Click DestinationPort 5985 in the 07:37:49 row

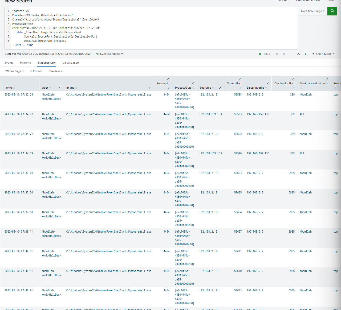(291, 173)
